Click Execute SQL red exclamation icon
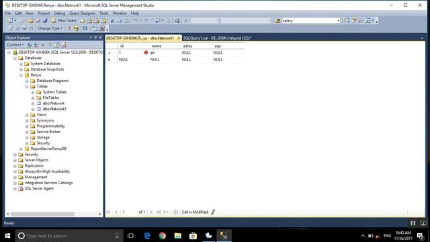The height and width of the screenshot is (242, 430). click(69, 28)
